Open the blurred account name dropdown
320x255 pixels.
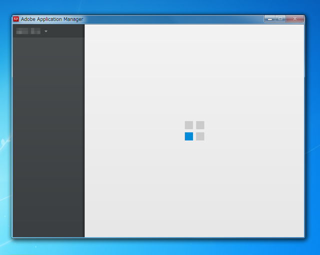[32, 31]
